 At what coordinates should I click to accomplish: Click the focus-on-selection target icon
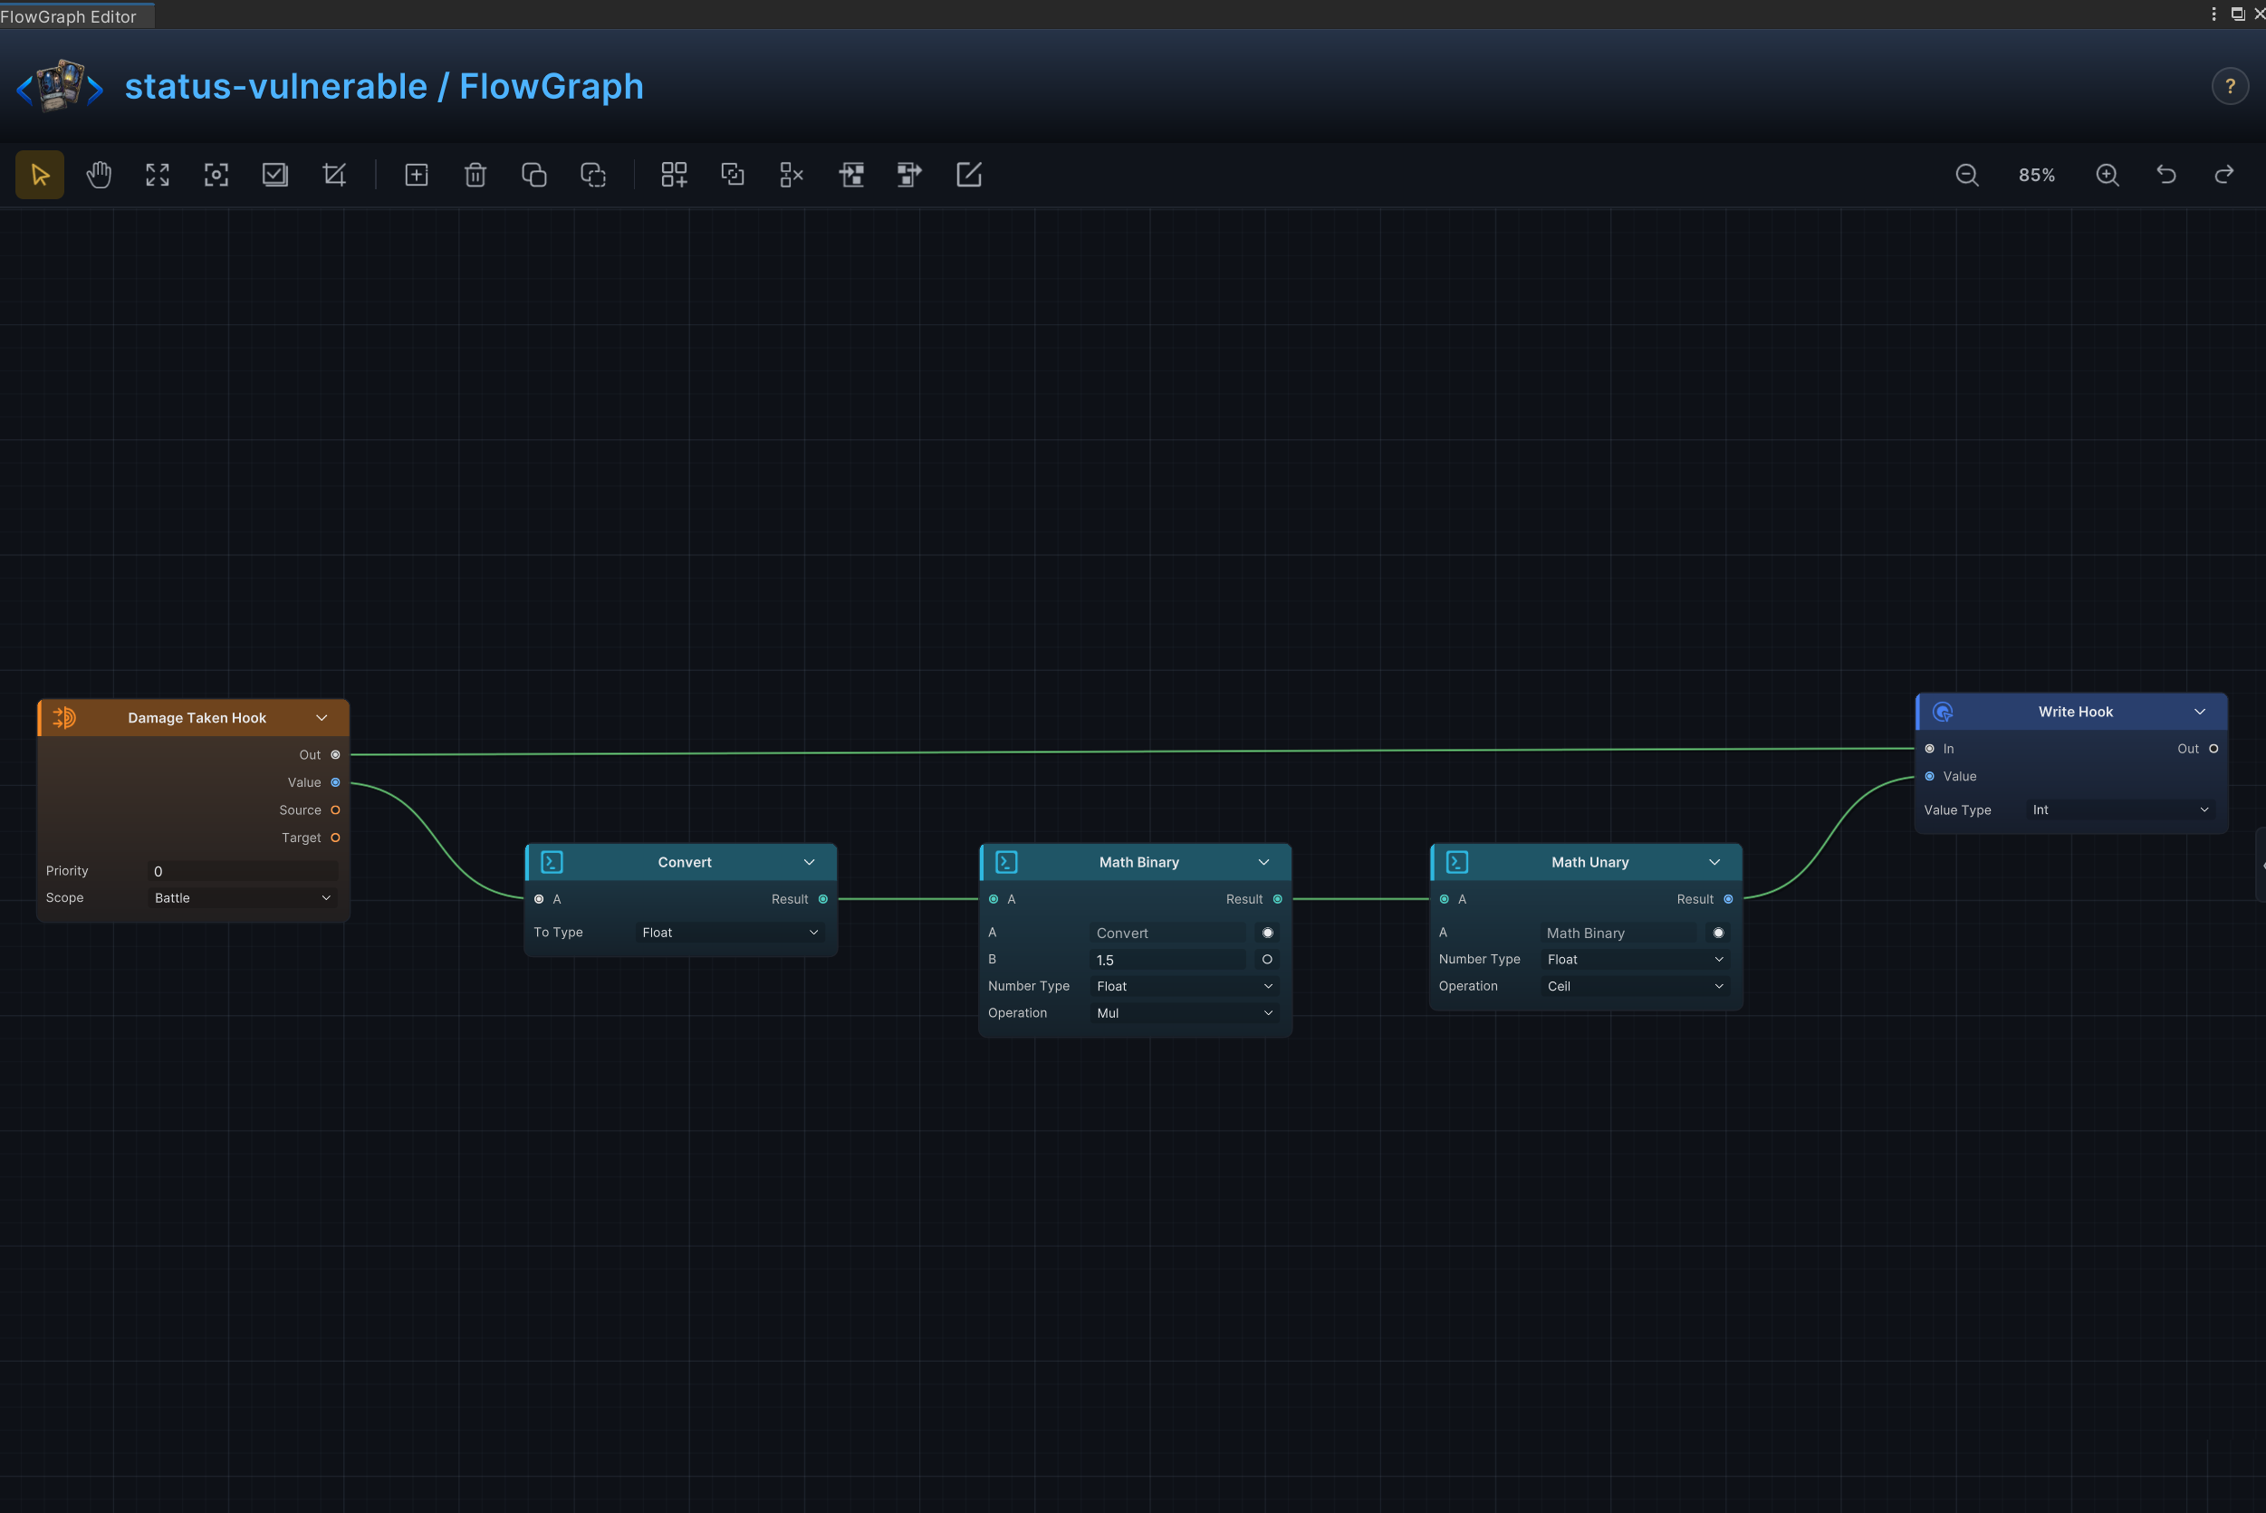coord(216,175)
